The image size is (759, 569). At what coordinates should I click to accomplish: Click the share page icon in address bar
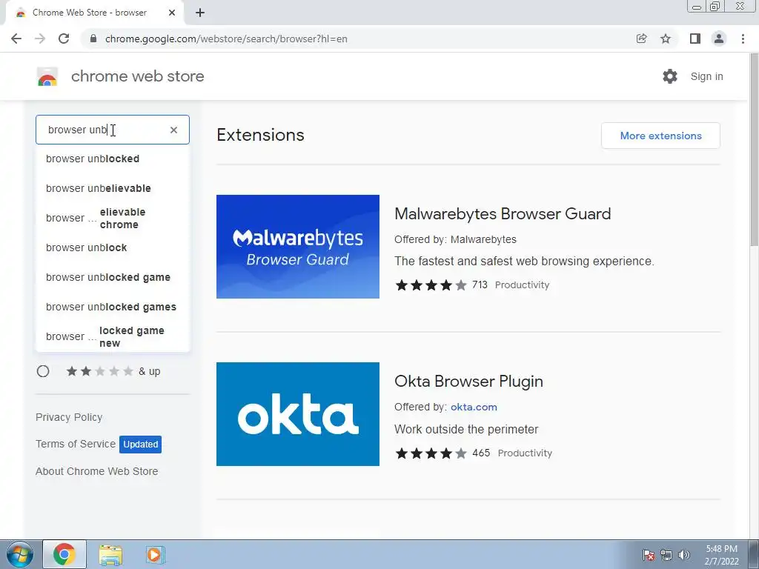coord(641,39)
